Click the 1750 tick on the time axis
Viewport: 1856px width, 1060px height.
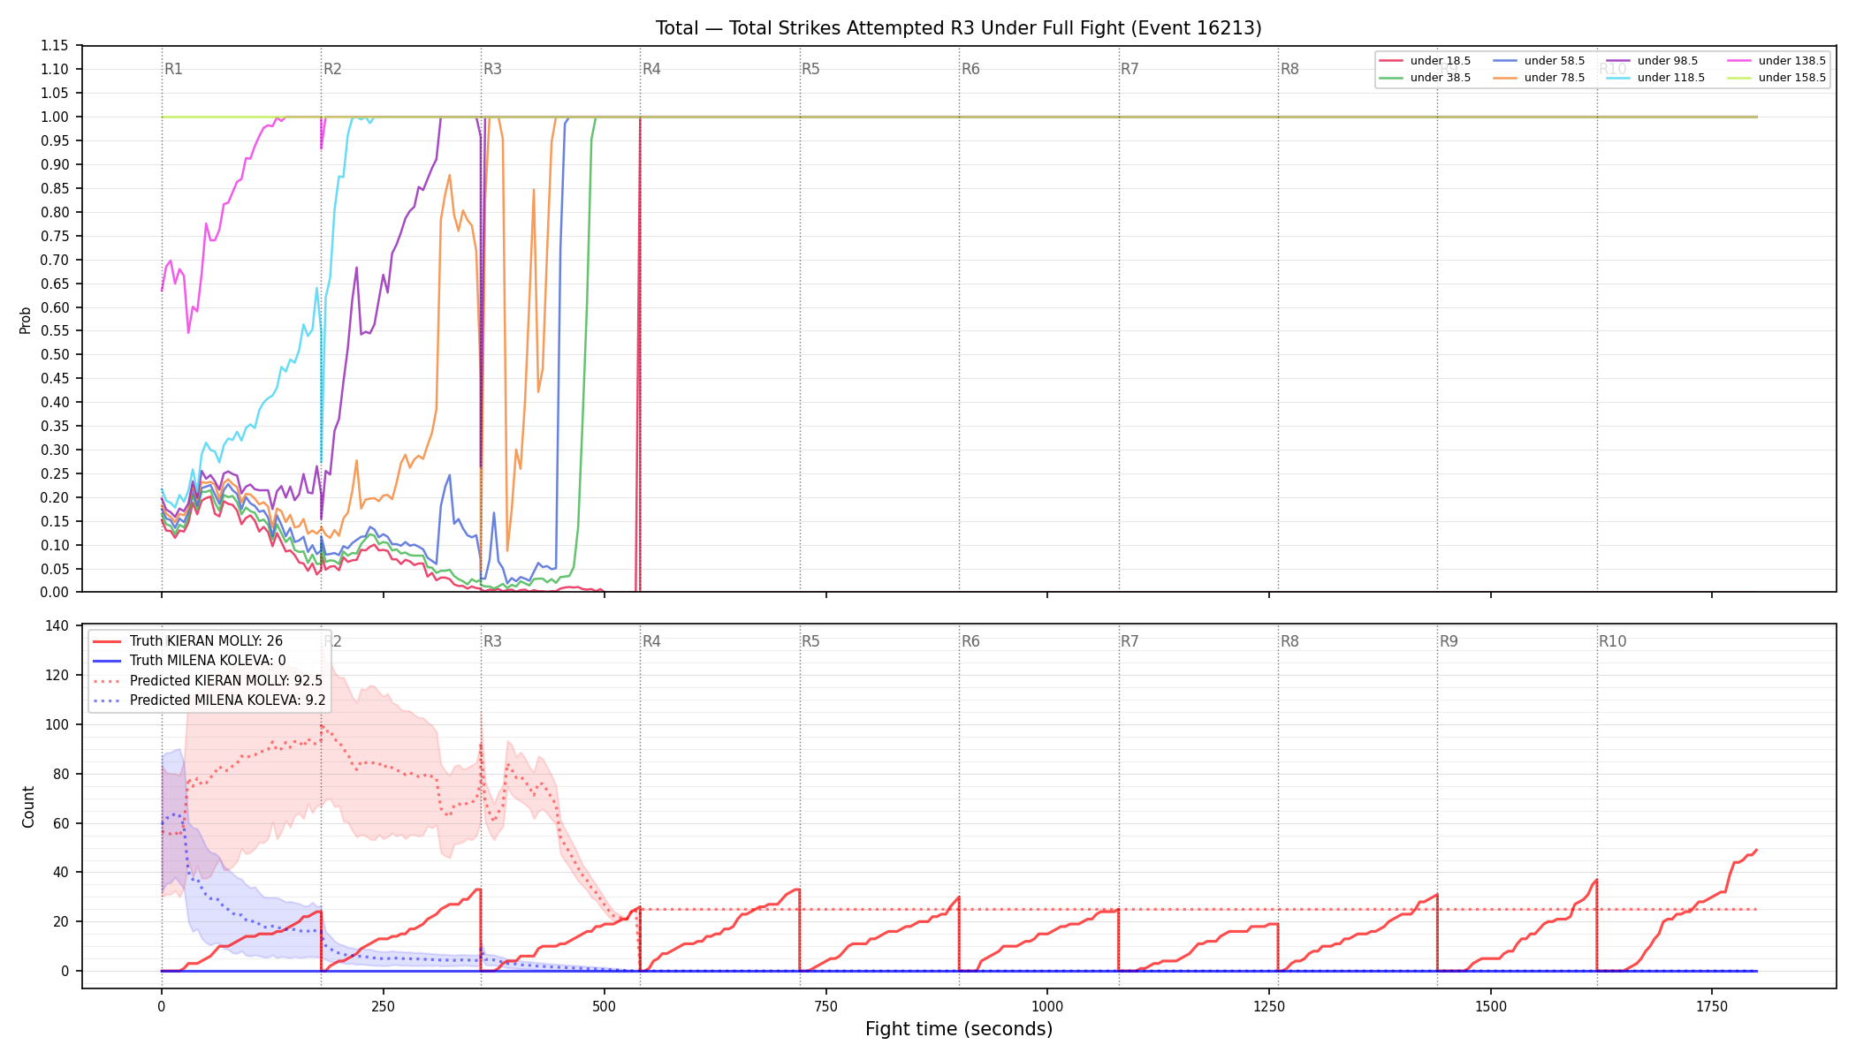click(x=1712, y=1006)
